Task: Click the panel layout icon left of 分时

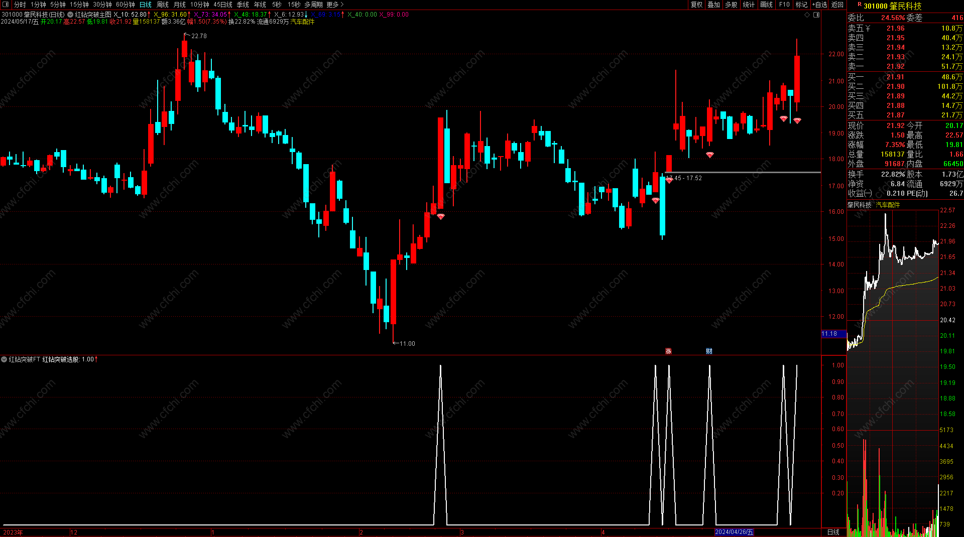Action: 6,5
